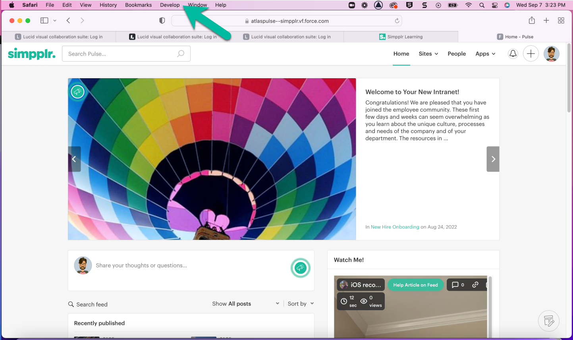Open the Sort by dropdown

point(300,303)
